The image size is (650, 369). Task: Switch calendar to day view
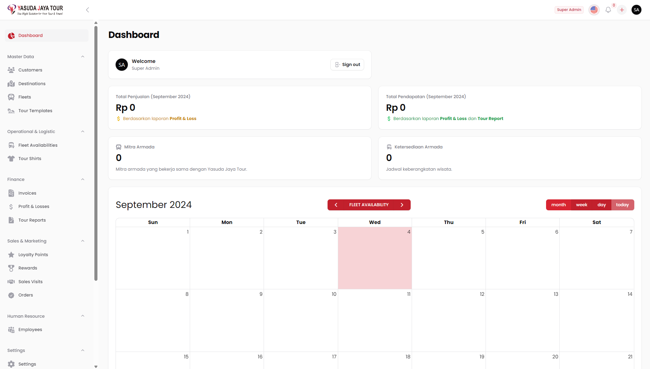pyautogui.click(x=602, y=205)
